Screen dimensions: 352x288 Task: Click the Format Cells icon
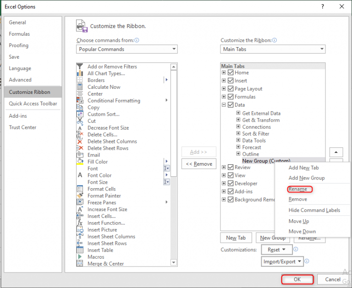(80, 189)
